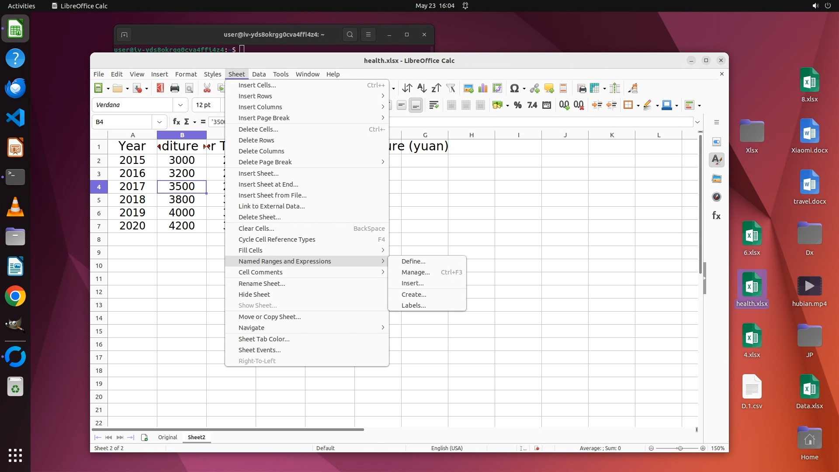This screenshot has width=839, height=472.
Task: Toggle the Align Bottom button
Action: (416, 105)
